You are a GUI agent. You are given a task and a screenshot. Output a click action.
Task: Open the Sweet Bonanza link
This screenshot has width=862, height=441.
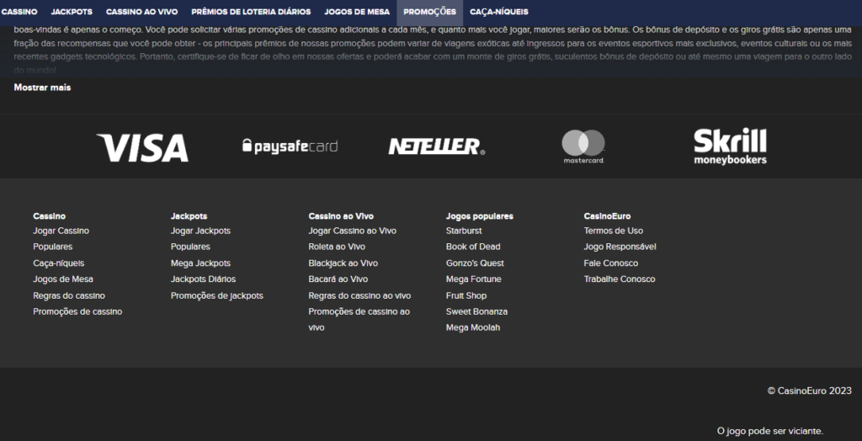(476, 311)
